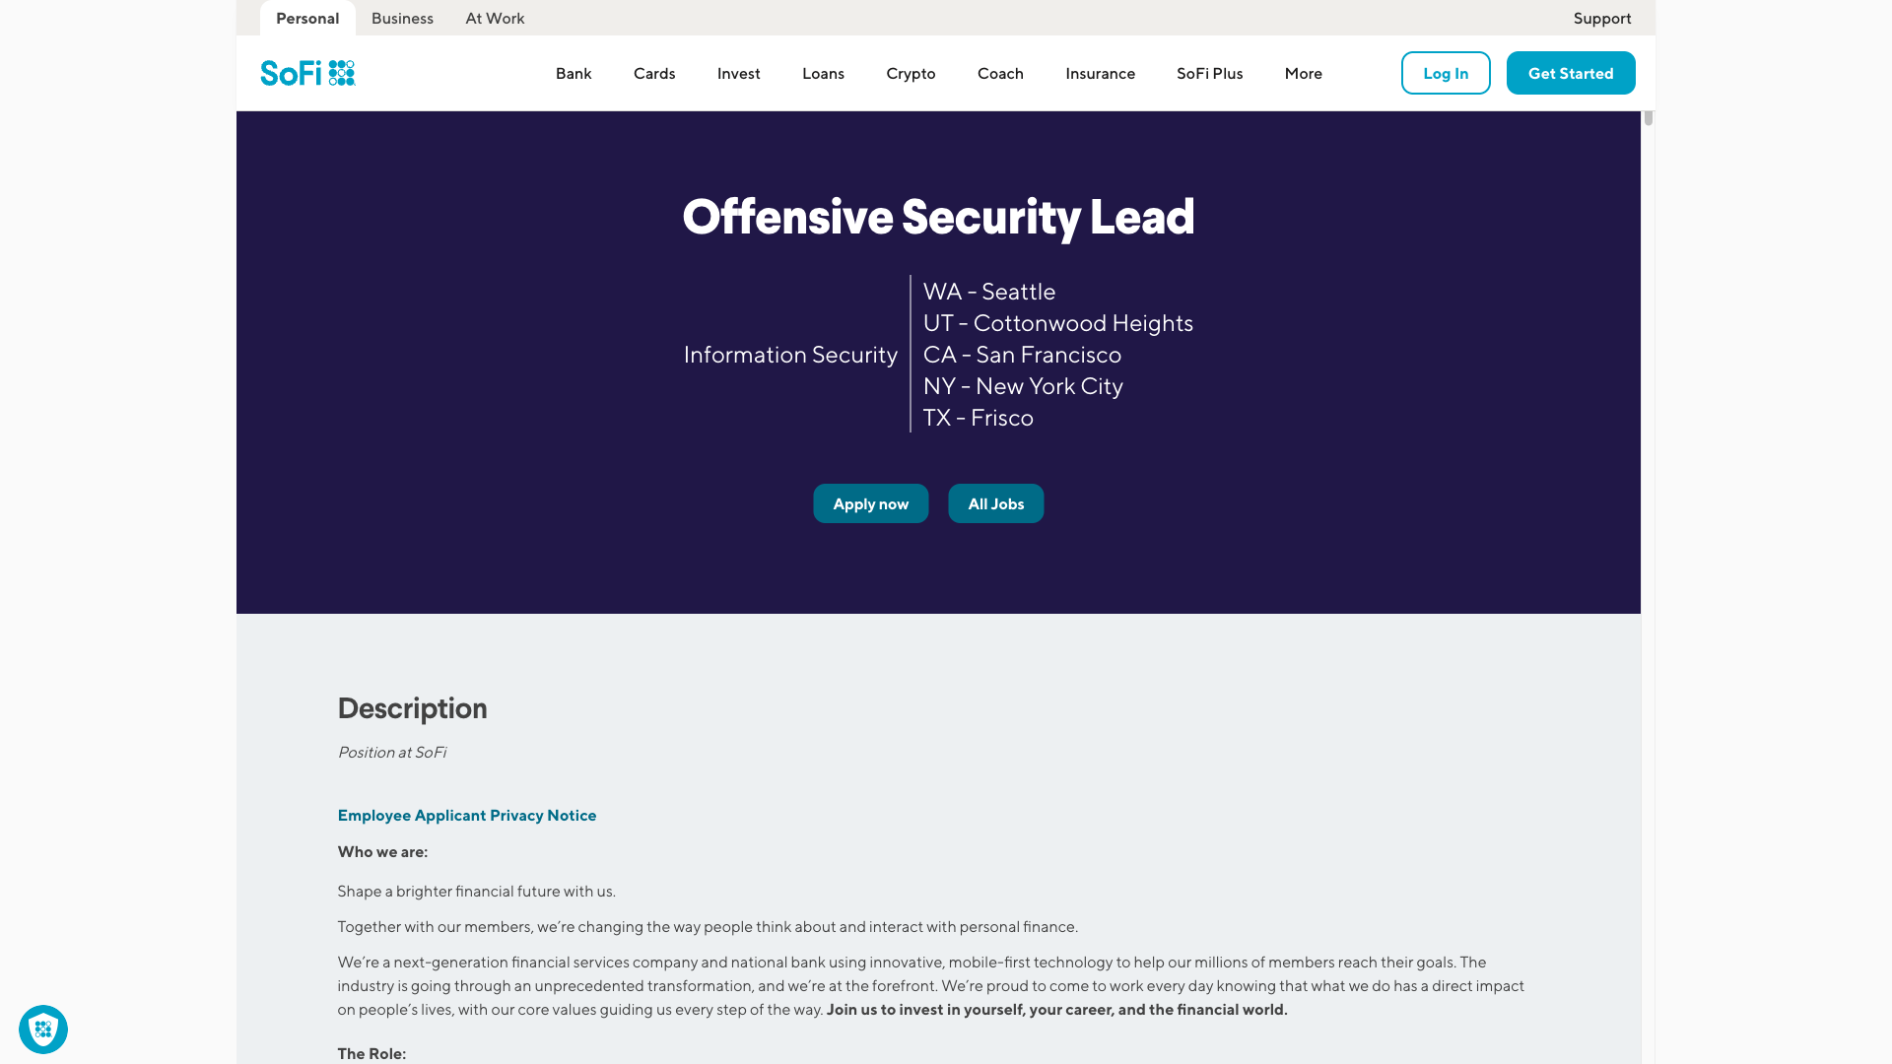
Task: Click the Log In button
Action: click(x=1446, y=73)
